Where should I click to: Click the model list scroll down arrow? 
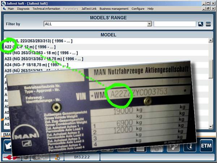pos(210,126)
